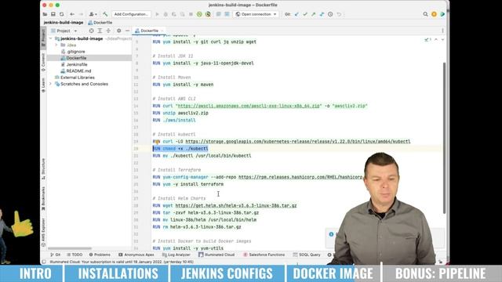
Task: Open Project panel settings gear
Action: 118,31
